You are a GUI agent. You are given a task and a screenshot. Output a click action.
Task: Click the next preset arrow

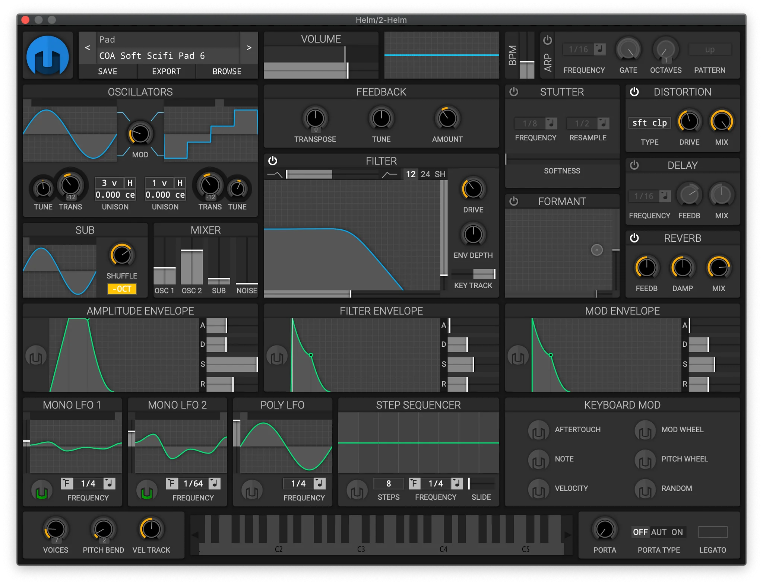tap(249, 48)
